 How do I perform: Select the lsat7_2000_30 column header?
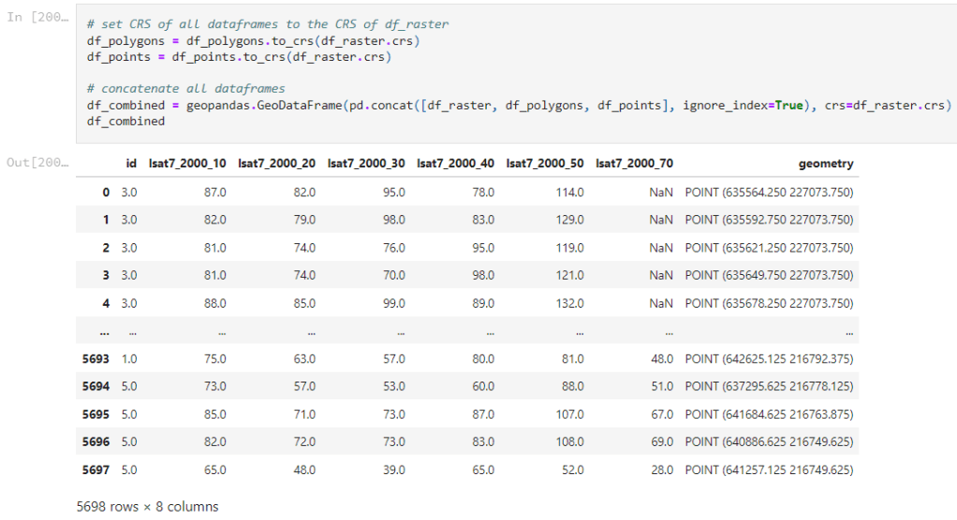click(366, 164)
